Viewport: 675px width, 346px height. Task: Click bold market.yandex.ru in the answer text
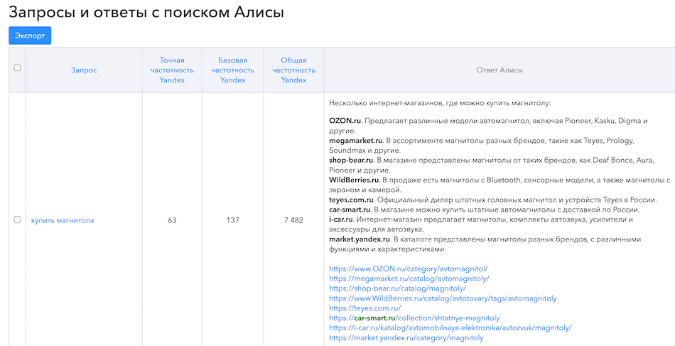[x=360, y=239]
